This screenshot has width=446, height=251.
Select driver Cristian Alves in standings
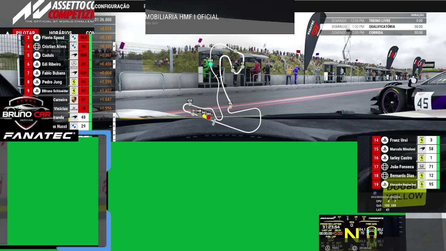point(54,46)
